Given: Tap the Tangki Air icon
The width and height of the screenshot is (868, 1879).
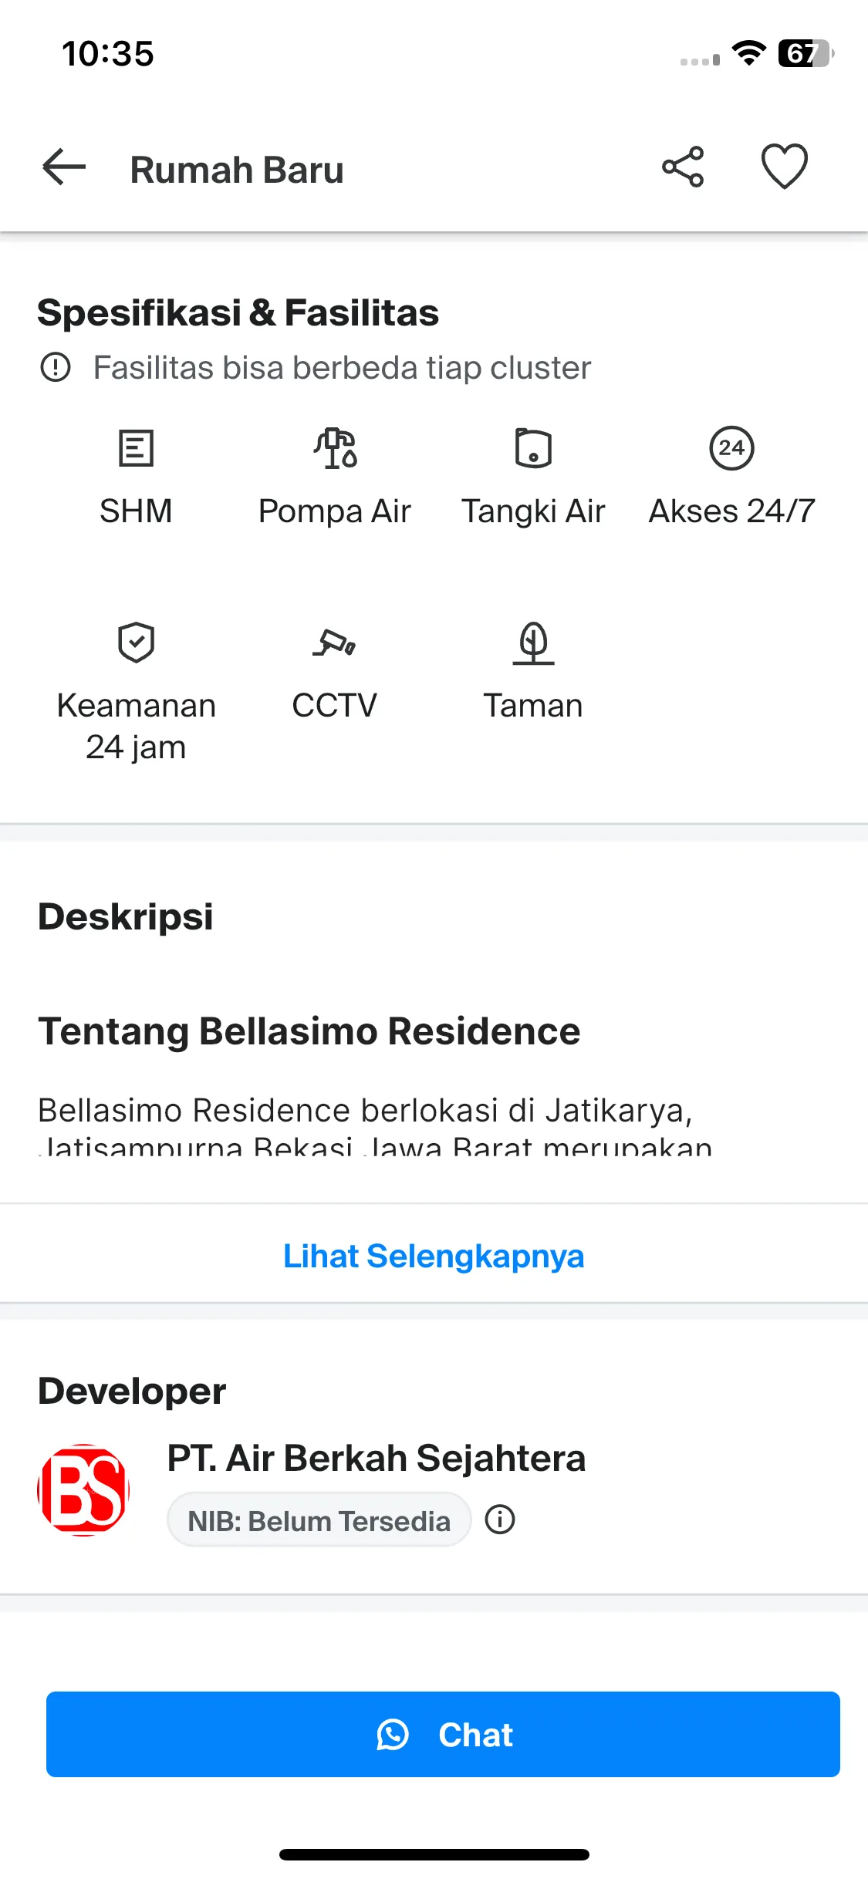Looking at the screenshot, I should pyautogui.click(x=533, y=448).
